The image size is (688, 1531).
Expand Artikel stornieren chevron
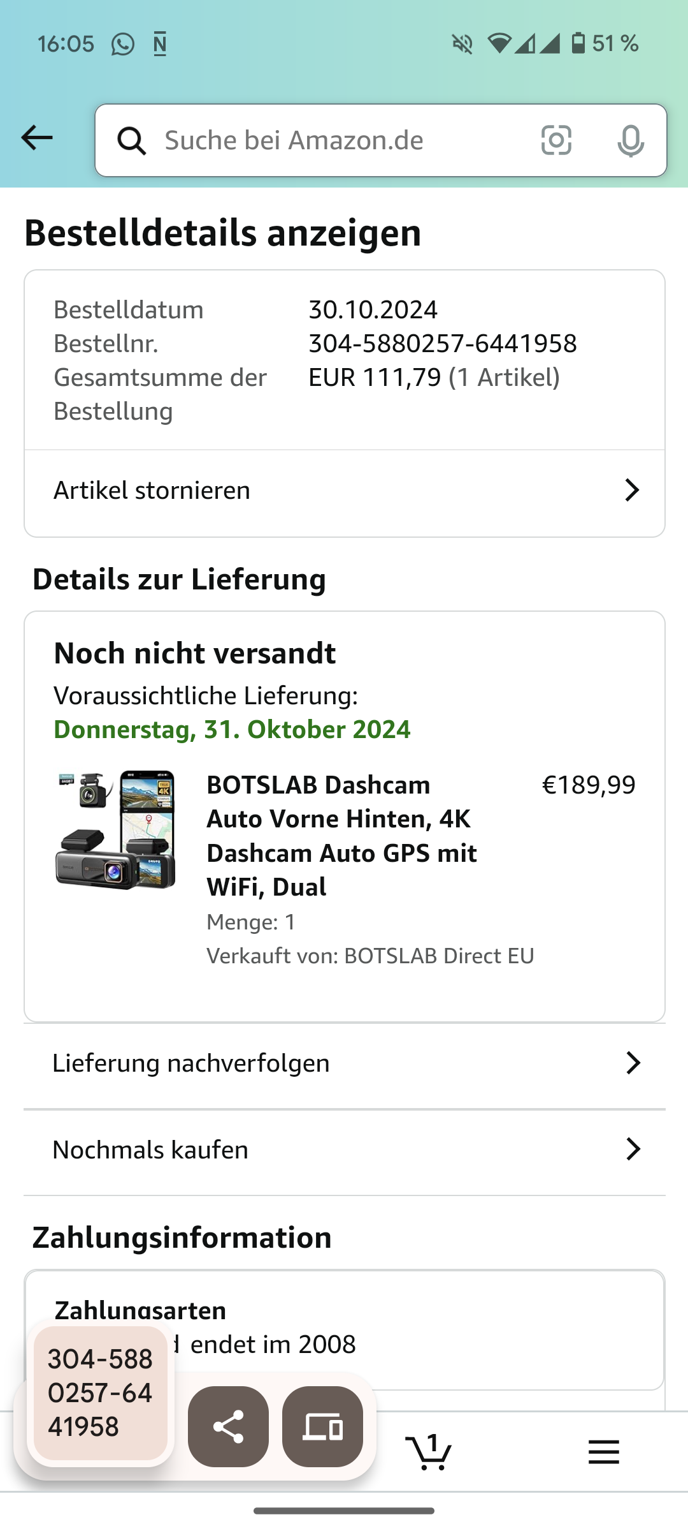pyautogui.click(x=631, y=490)
